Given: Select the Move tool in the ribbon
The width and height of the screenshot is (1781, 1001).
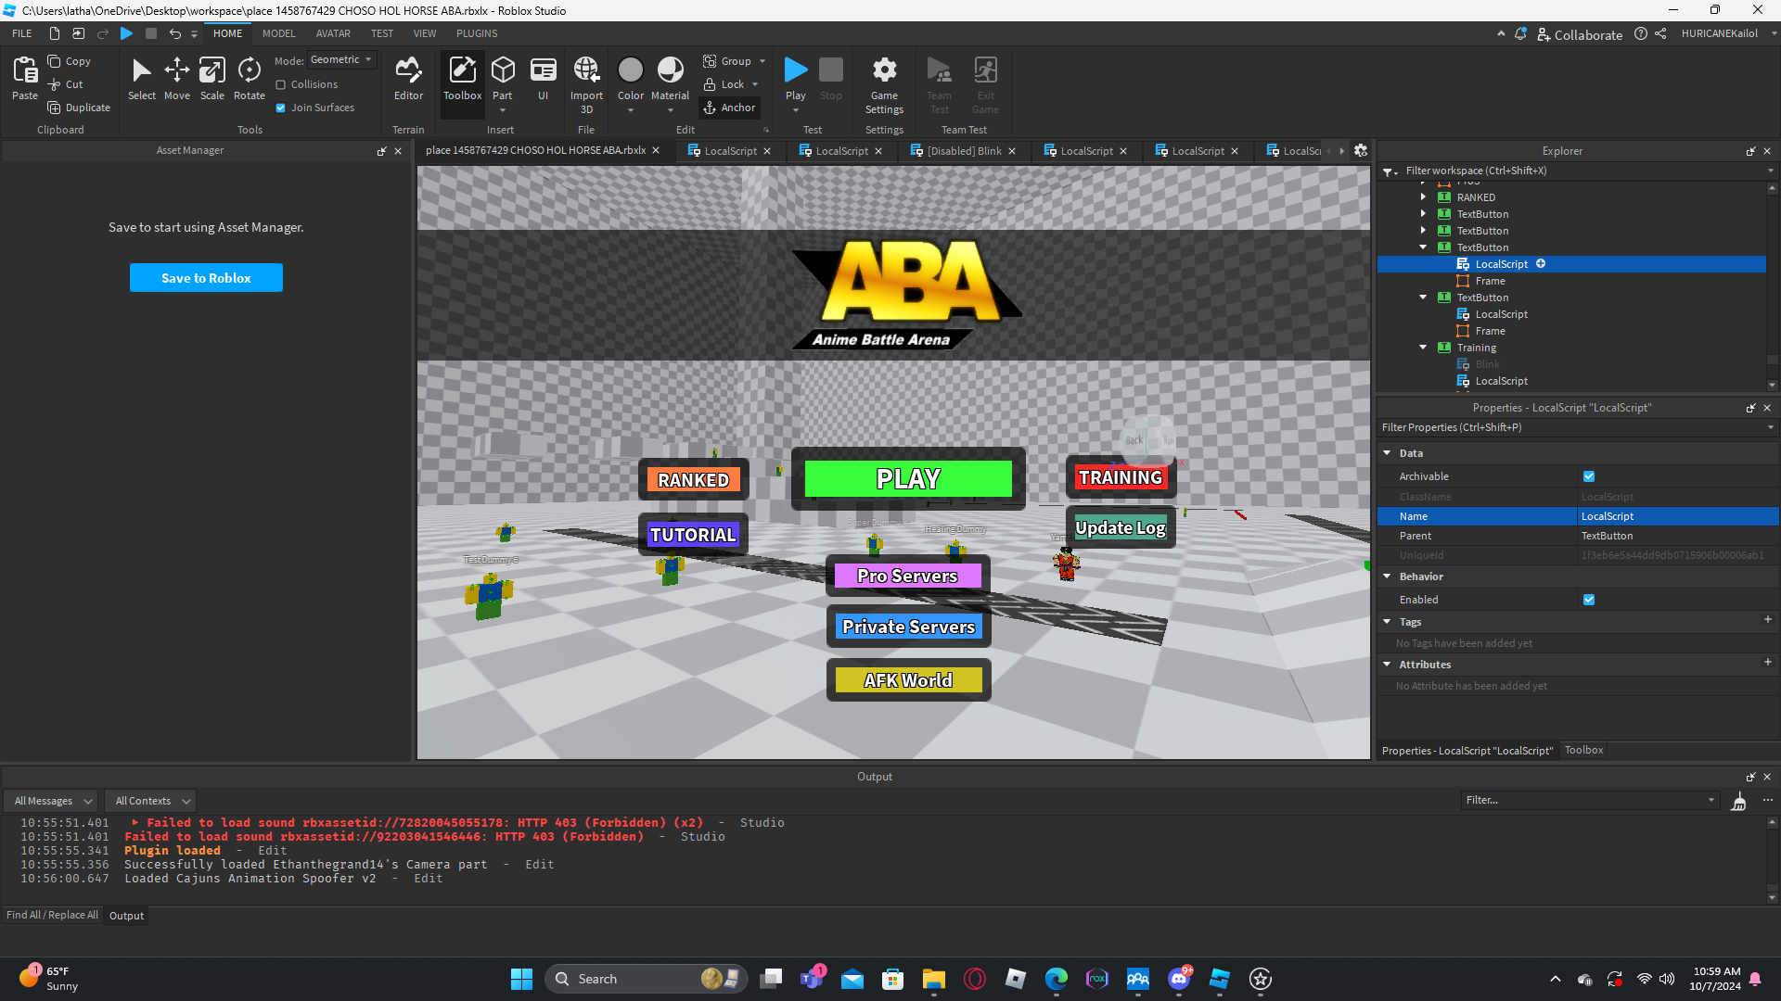Looking at the screenshot, I should pos(176,78).
